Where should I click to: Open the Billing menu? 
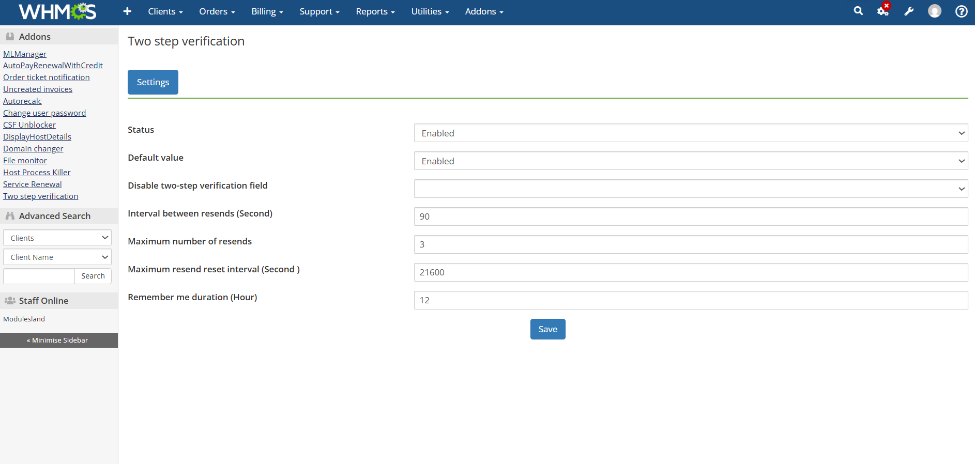tap(267, 11)
